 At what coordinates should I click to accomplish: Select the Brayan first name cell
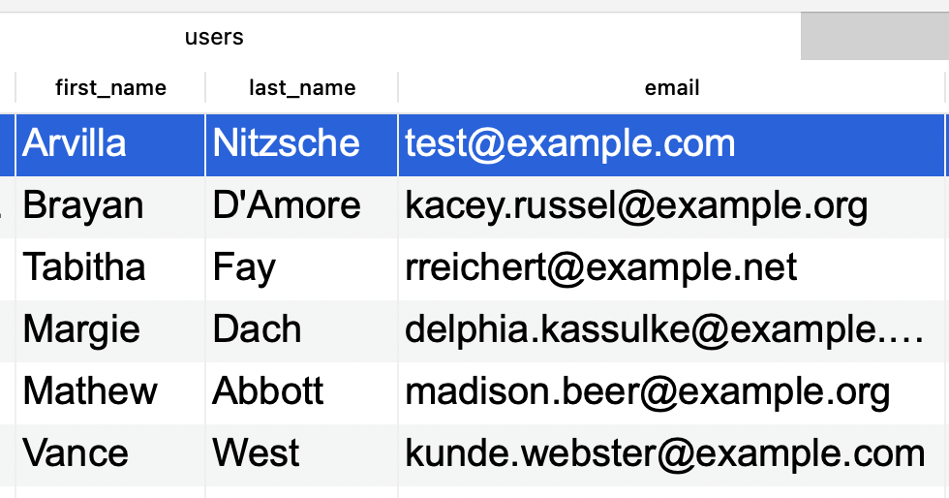pyautogui.click(x=110, y=206)
